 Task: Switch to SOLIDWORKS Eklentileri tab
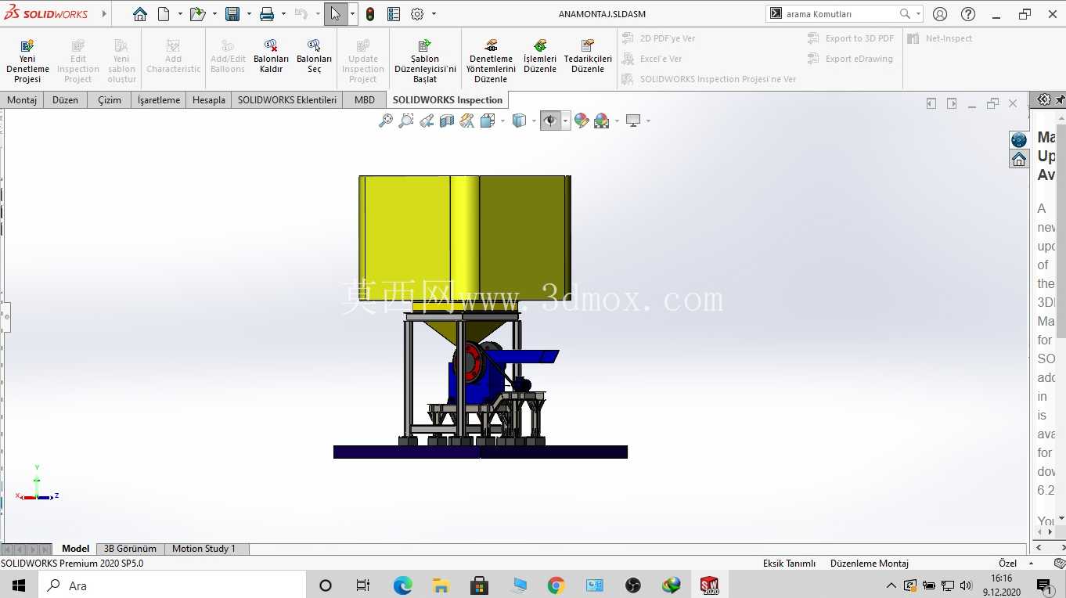click(287, 100)
